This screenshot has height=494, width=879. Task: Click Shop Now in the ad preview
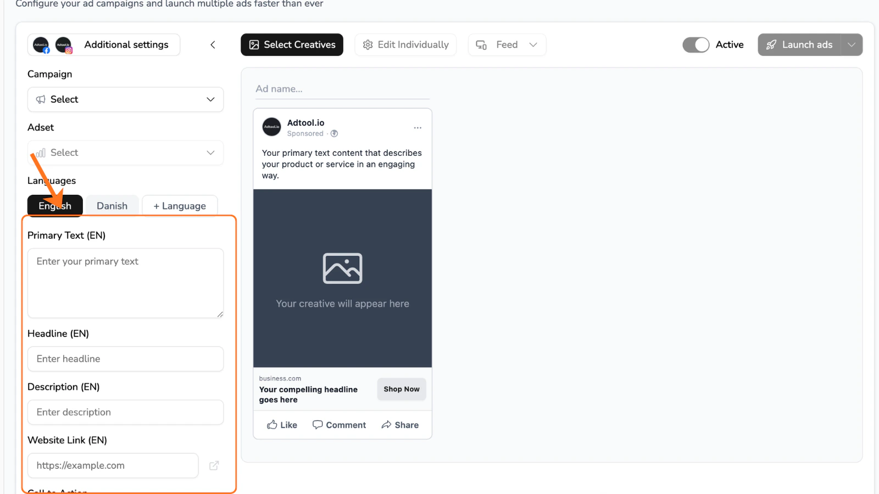tap(402, 389)
